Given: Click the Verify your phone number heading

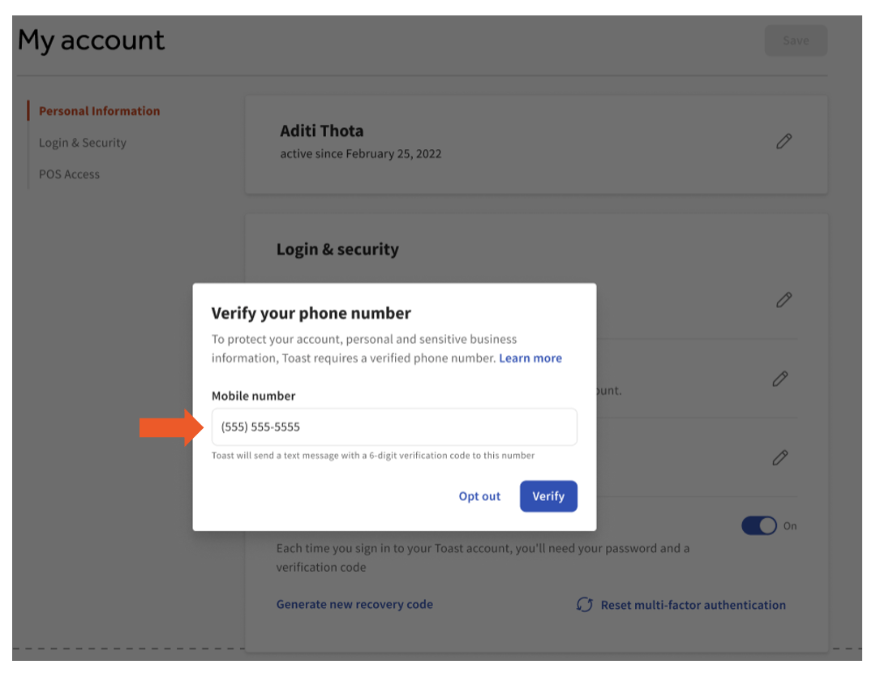Looking at the screenshot, I should pyautogui.click(x=311, y=313).
